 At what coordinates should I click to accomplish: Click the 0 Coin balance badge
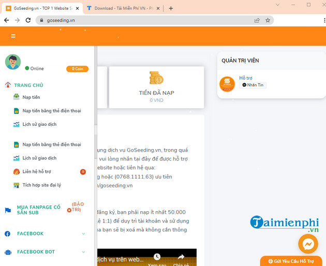77,69
